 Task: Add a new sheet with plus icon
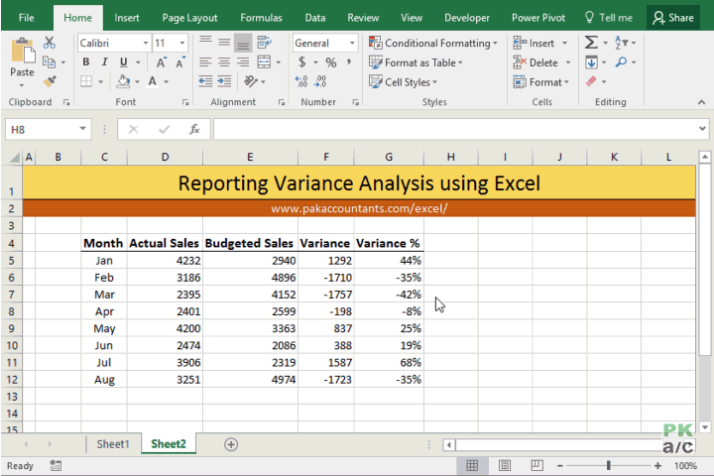click(231, 444)
